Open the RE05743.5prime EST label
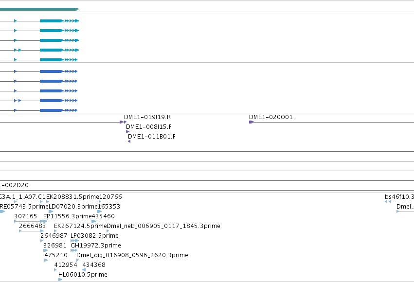This screenshot has width=414, height=282. pyautogui.click(x=24, y=207)
